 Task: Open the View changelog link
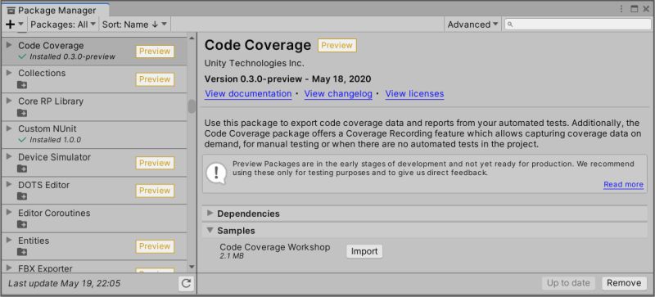(338, 93)
